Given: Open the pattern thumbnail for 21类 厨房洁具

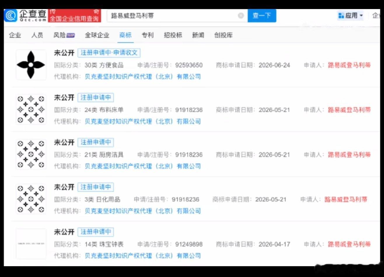Looking at the screenshot, I should [31, 154].
